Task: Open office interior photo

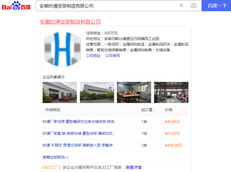Action: click(x=134, y=92)
